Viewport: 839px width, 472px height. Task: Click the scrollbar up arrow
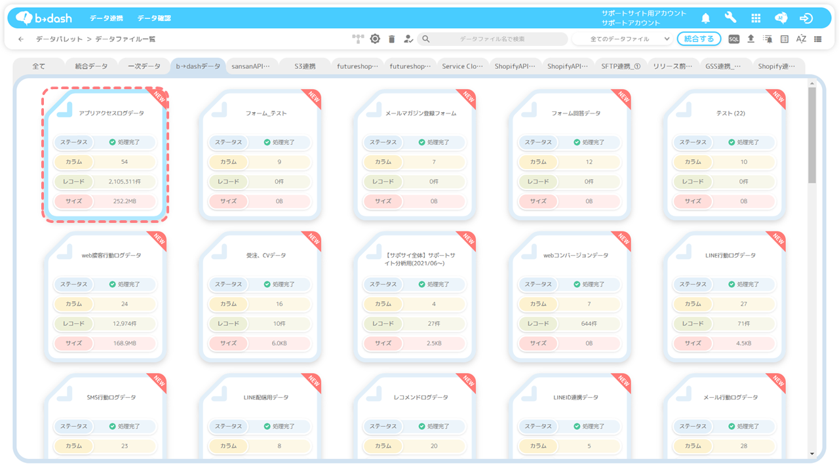coord(812,84)
